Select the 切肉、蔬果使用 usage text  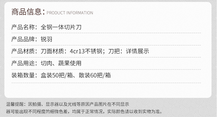(61, 63)
